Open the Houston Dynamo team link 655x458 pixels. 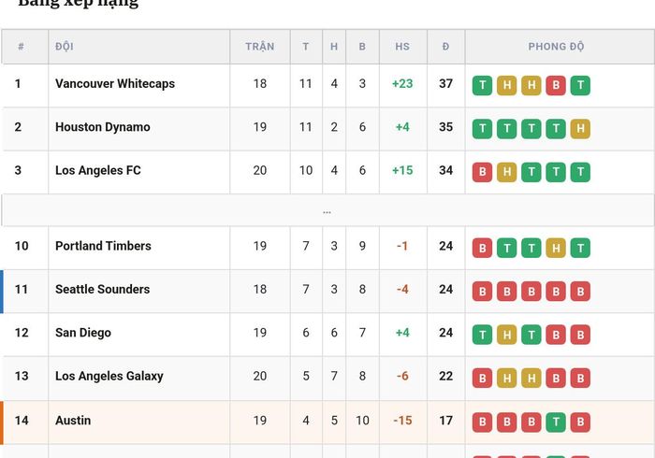point(103,127)
